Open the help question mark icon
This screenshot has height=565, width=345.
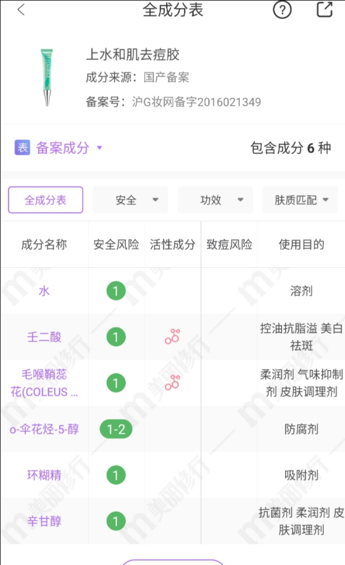(x=281, y=10)
